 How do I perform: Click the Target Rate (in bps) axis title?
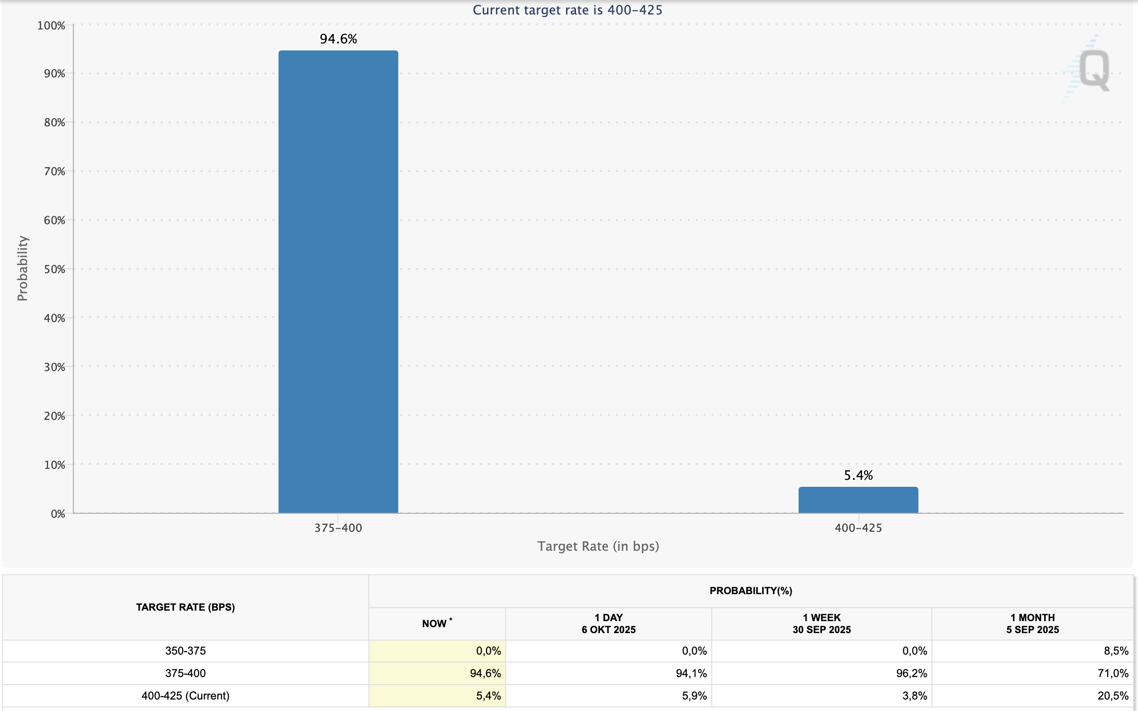598,546
